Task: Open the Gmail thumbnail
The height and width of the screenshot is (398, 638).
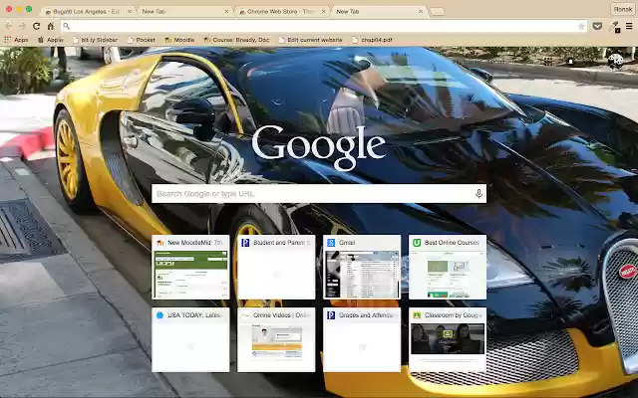Action: click(x=362, y=267)
